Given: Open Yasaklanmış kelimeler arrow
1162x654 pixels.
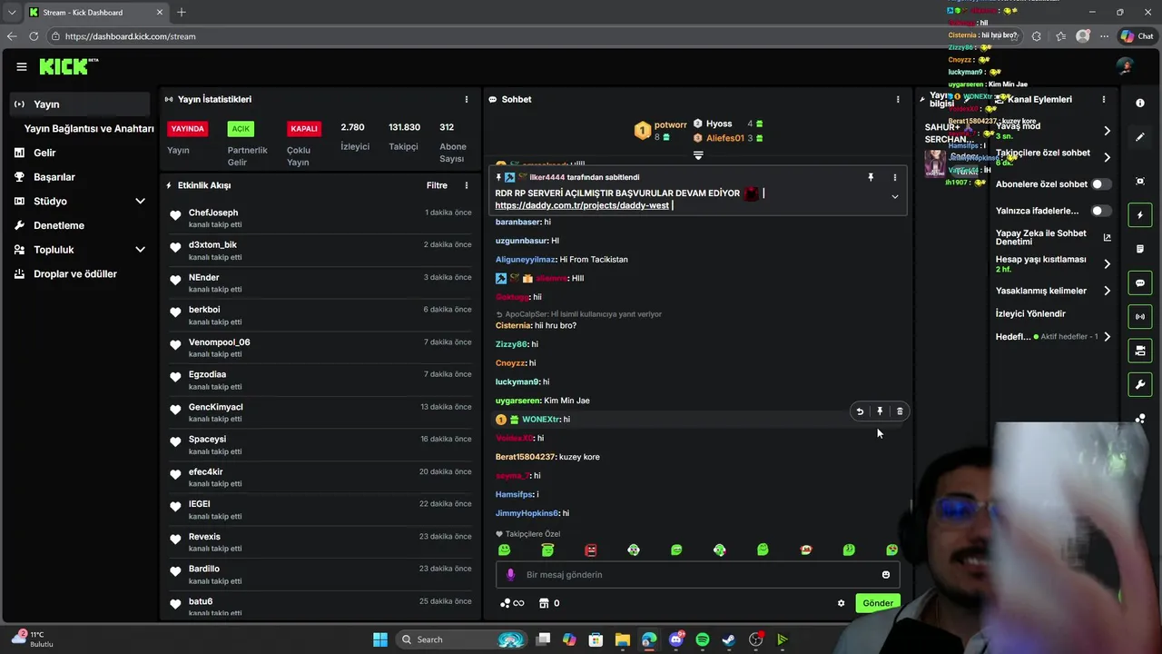Looking at the screenshot, I should [x=1107, y=291].
